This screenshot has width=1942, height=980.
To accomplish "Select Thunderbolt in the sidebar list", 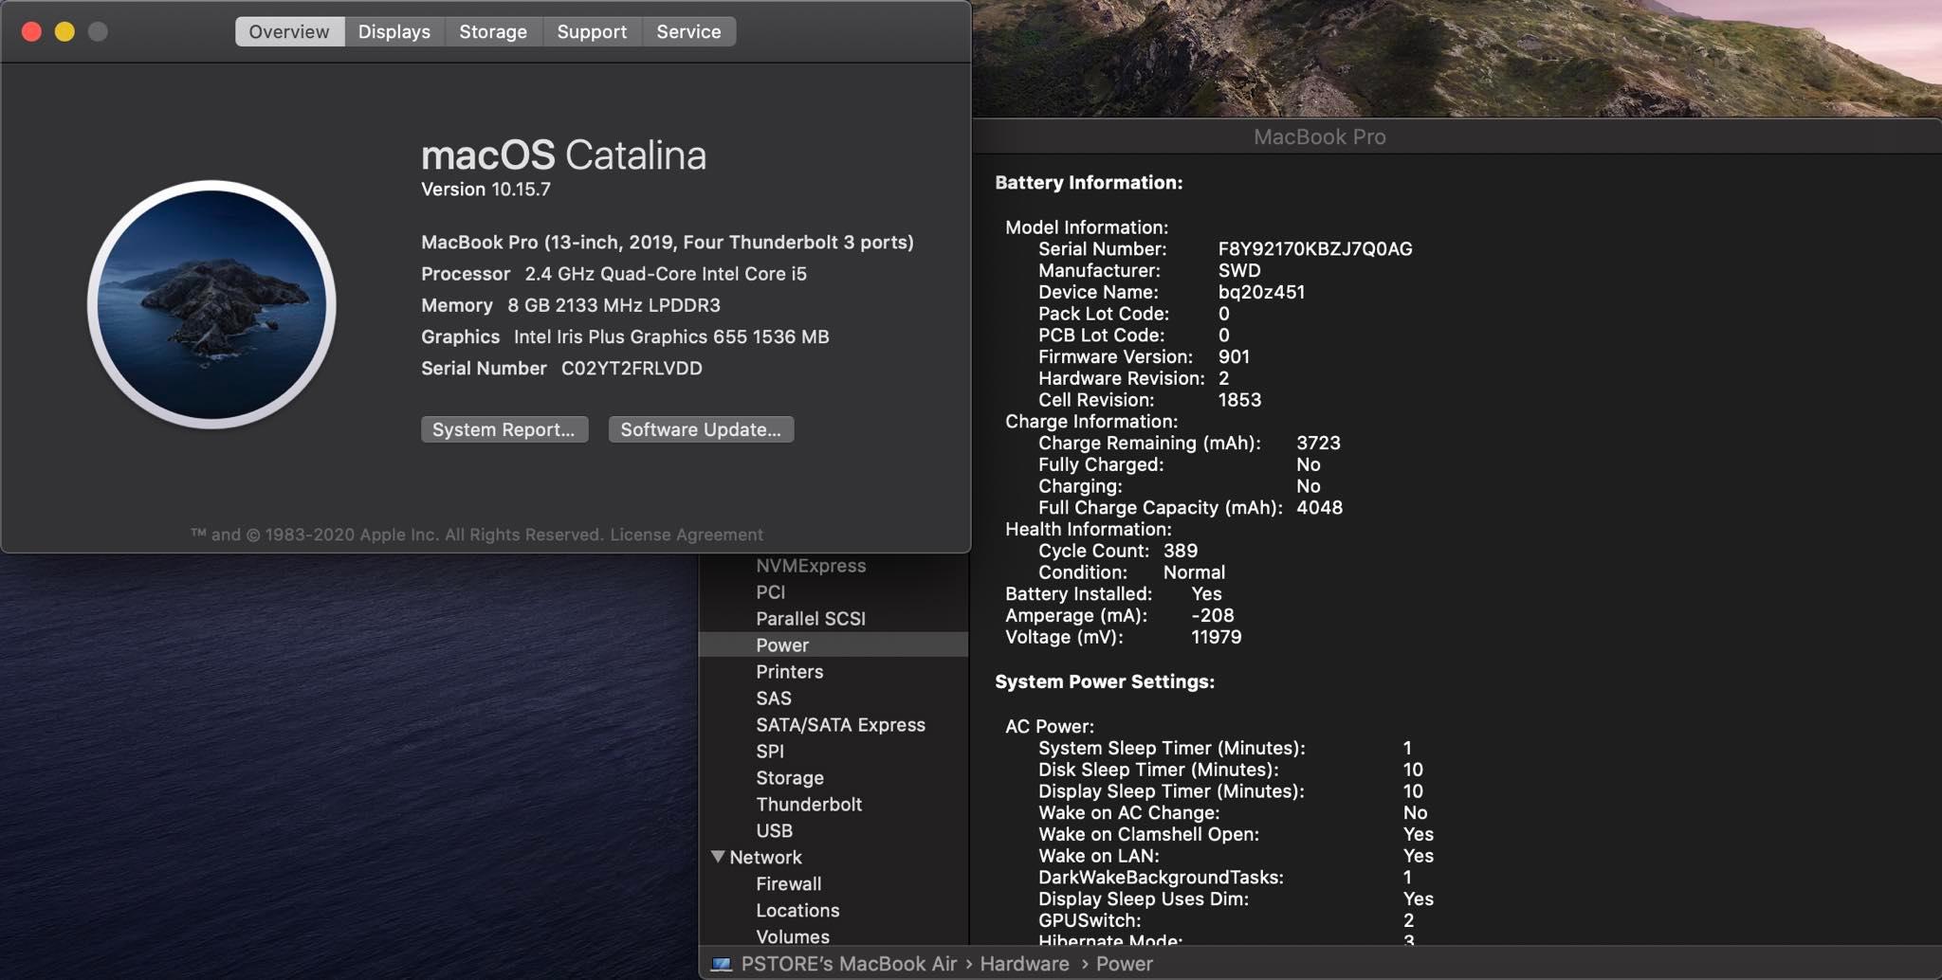I will pyautogui.click(x=808, y=804).
